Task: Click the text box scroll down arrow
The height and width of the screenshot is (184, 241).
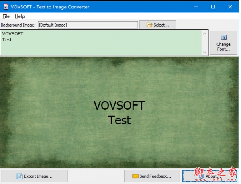Action: [205, 52]
